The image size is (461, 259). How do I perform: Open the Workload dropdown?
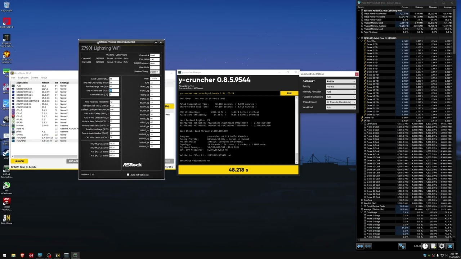tap(341, 108)
